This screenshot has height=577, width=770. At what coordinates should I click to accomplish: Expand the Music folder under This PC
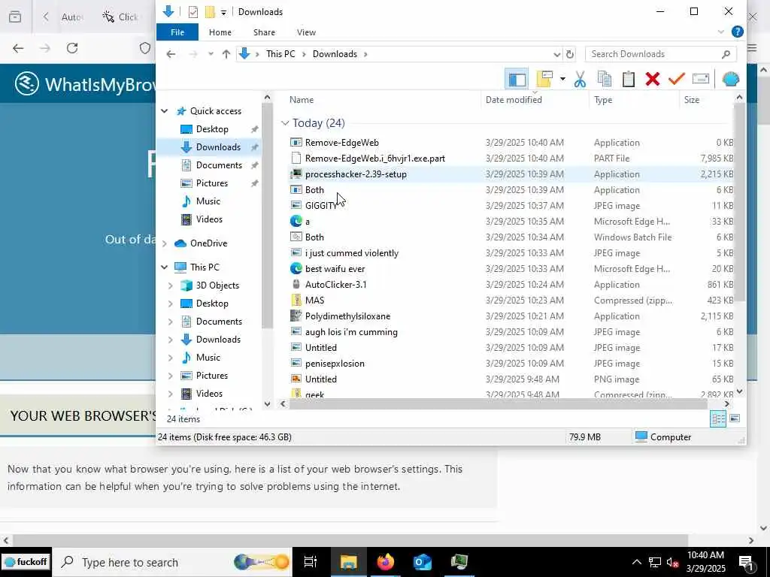(171, 358)
